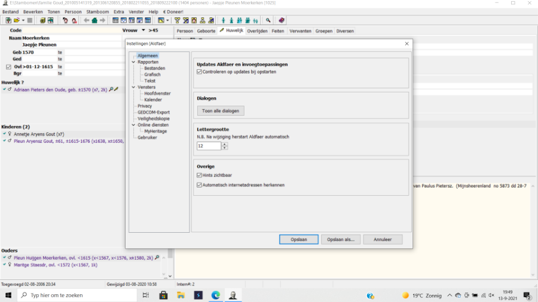
Task: Open the Vrouw gender dropdown
Action: coord(143,30)
